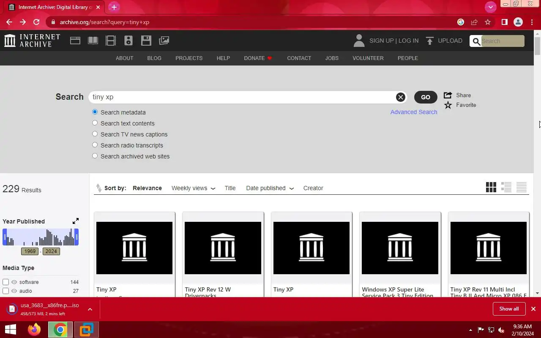The image size is (541, 338).
Task: Click the left year range slider handle
Action: coord(5,237)
